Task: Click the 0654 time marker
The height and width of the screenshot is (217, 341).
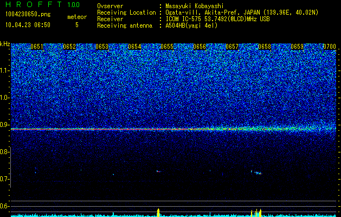Action: tap(134, 47)
